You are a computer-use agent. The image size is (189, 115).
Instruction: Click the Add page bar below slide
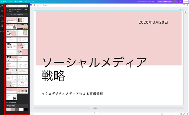click(109, 108)
